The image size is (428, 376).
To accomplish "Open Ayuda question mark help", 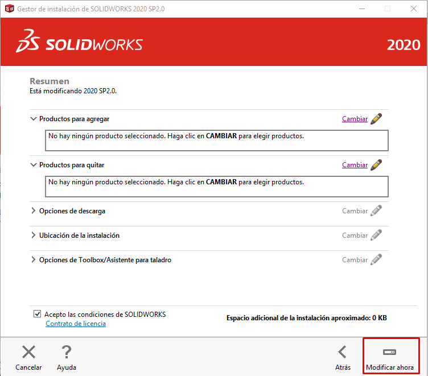I will 67,352.
